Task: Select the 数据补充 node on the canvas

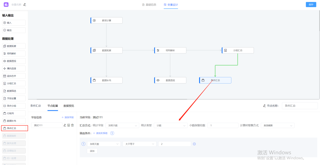Action: point(107,80)
